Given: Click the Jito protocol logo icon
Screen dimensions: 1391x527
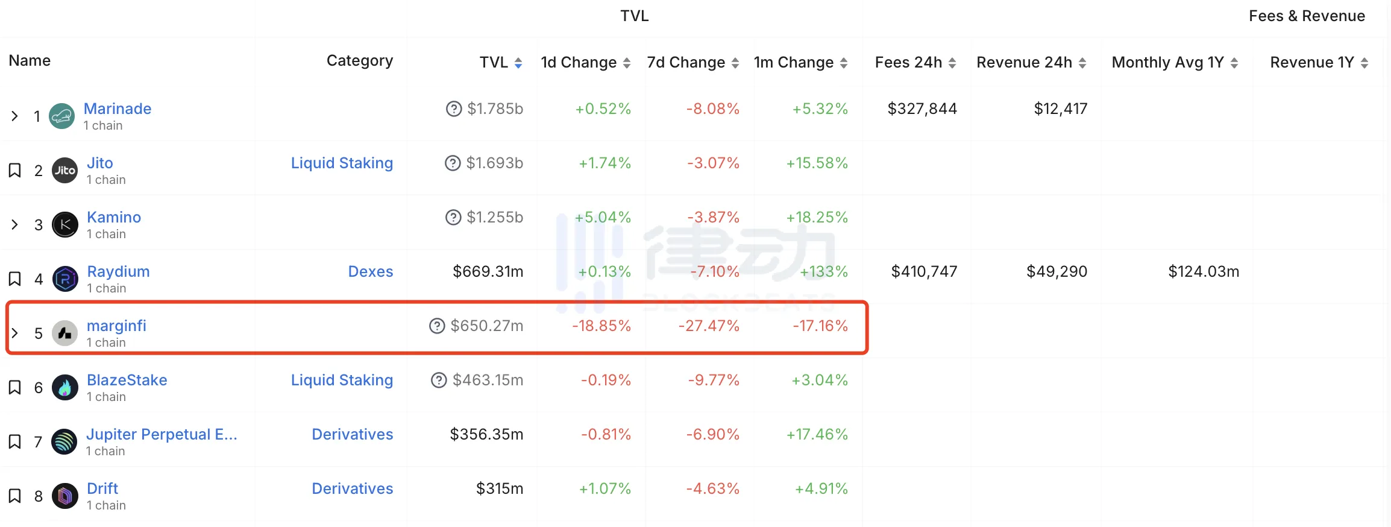Looking at the screenshot, I should pos(64,171).
